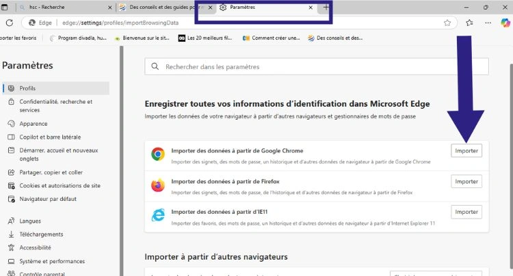The height and width of the screenshot is (276, 513).
Task: Click the Démarrer, accueil window icon
Action: click(x=11, y=150)
